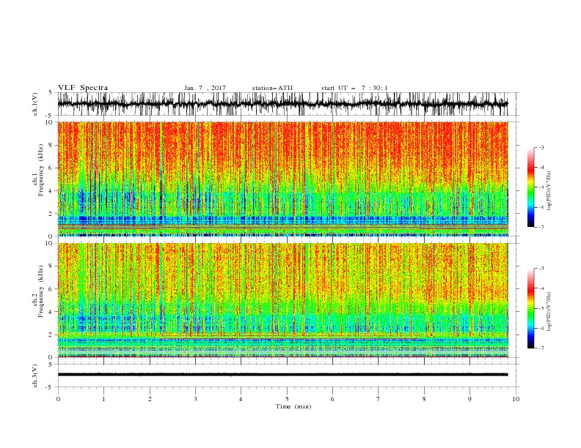The image size is (581, 448).
Task: Click the upper PSD colorbar for ch.1
Action: click(x=530, y=187)
